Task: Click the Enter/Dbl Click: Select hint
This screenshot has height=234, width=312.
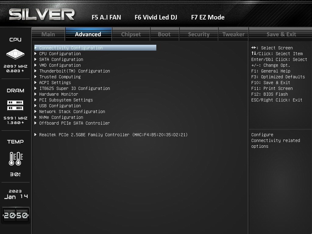Action: pyautogui.click(x=279, y=59)
